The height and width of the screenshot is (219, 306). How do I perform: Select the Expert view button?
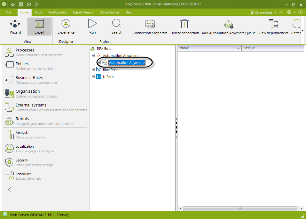(x=39, y=27)
